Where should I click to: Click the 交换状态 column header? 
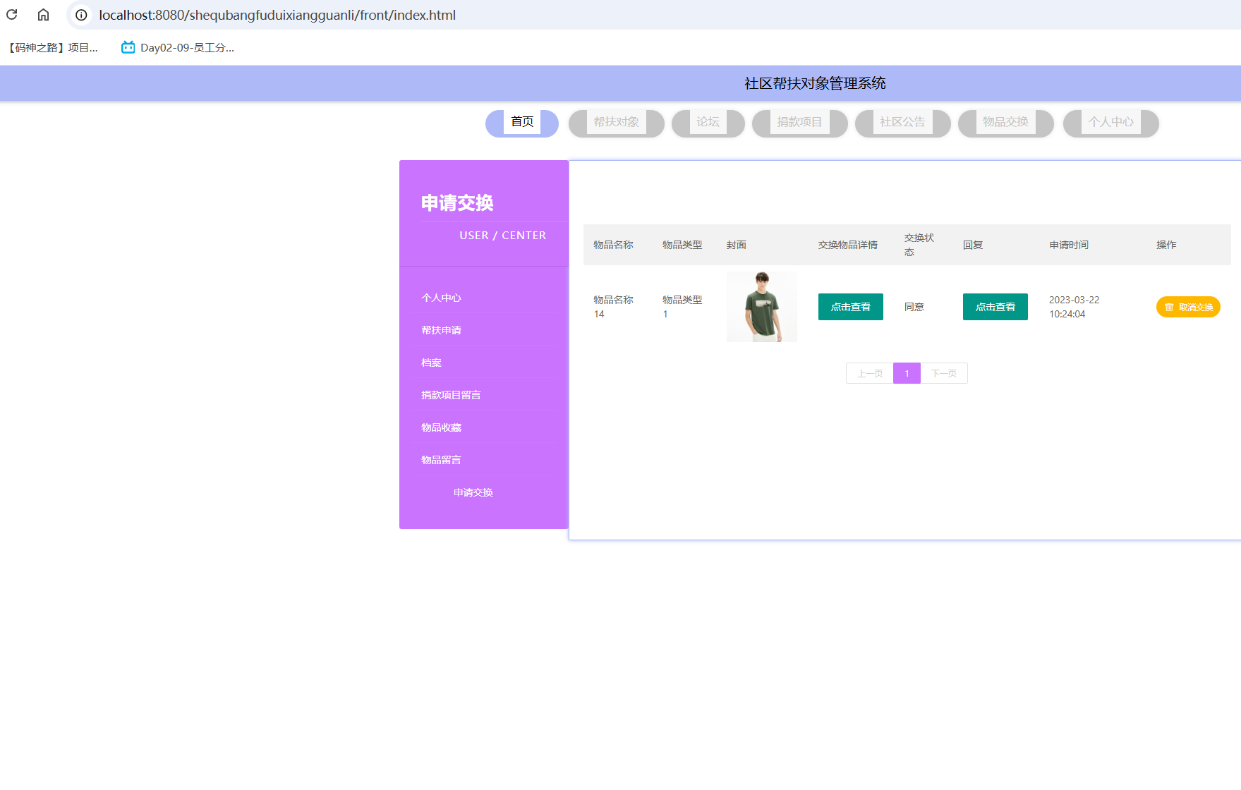[x=919, y=245]
